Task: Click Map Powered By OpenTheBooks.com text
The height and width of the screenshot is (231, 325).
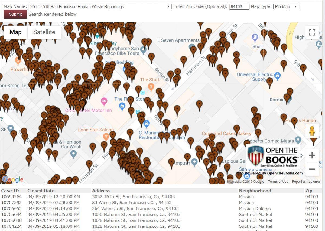Action: 269,173
